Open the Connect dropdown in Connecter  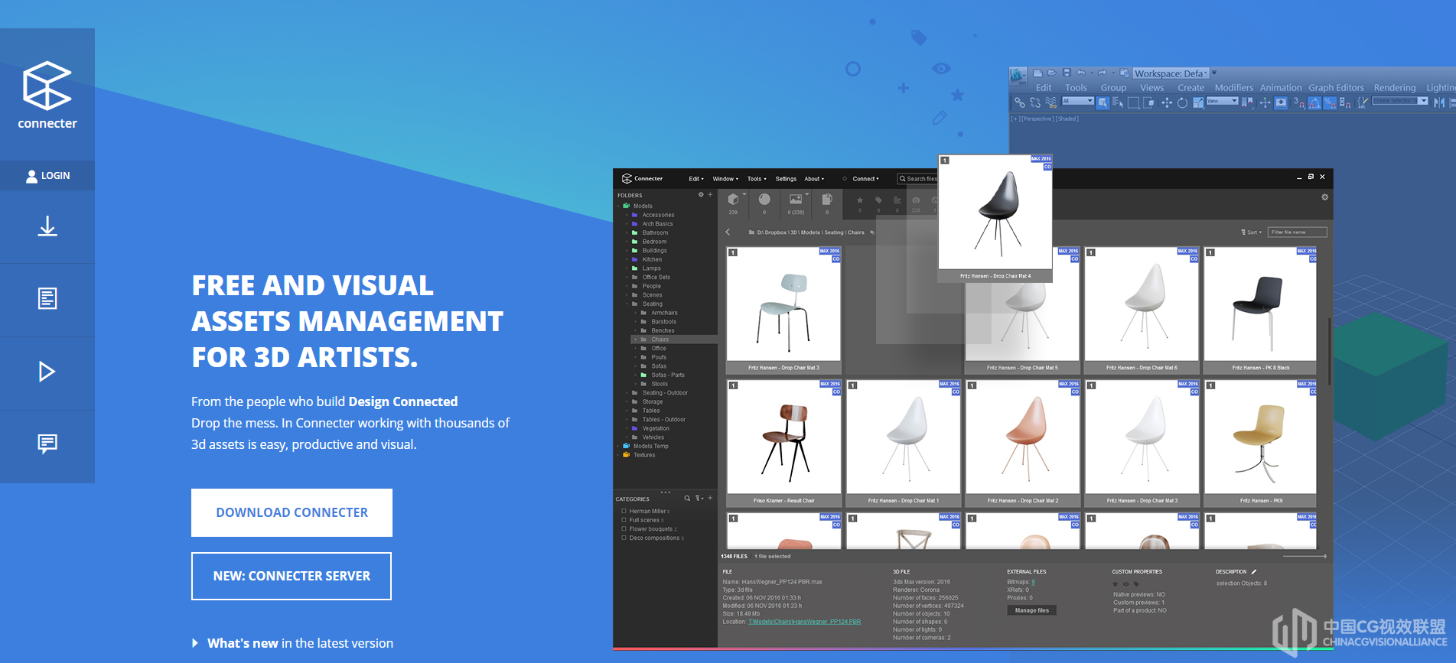865,179
